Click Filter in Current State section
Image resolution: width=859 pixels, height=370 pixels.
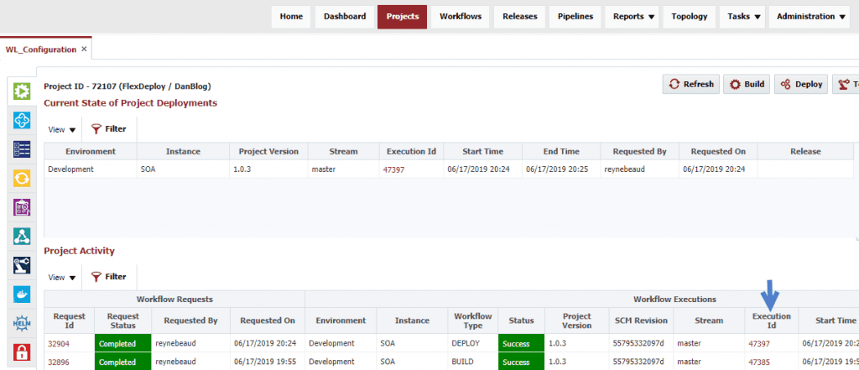108,129
